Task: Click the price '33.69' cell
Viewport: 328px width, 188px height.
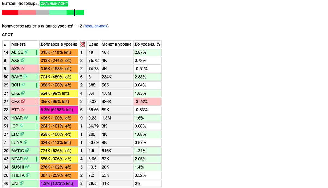Action: point(93,142)
